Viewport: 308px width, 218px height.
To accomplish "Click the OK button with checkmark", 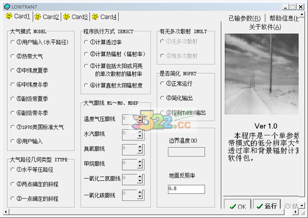I will pos(237,204).
